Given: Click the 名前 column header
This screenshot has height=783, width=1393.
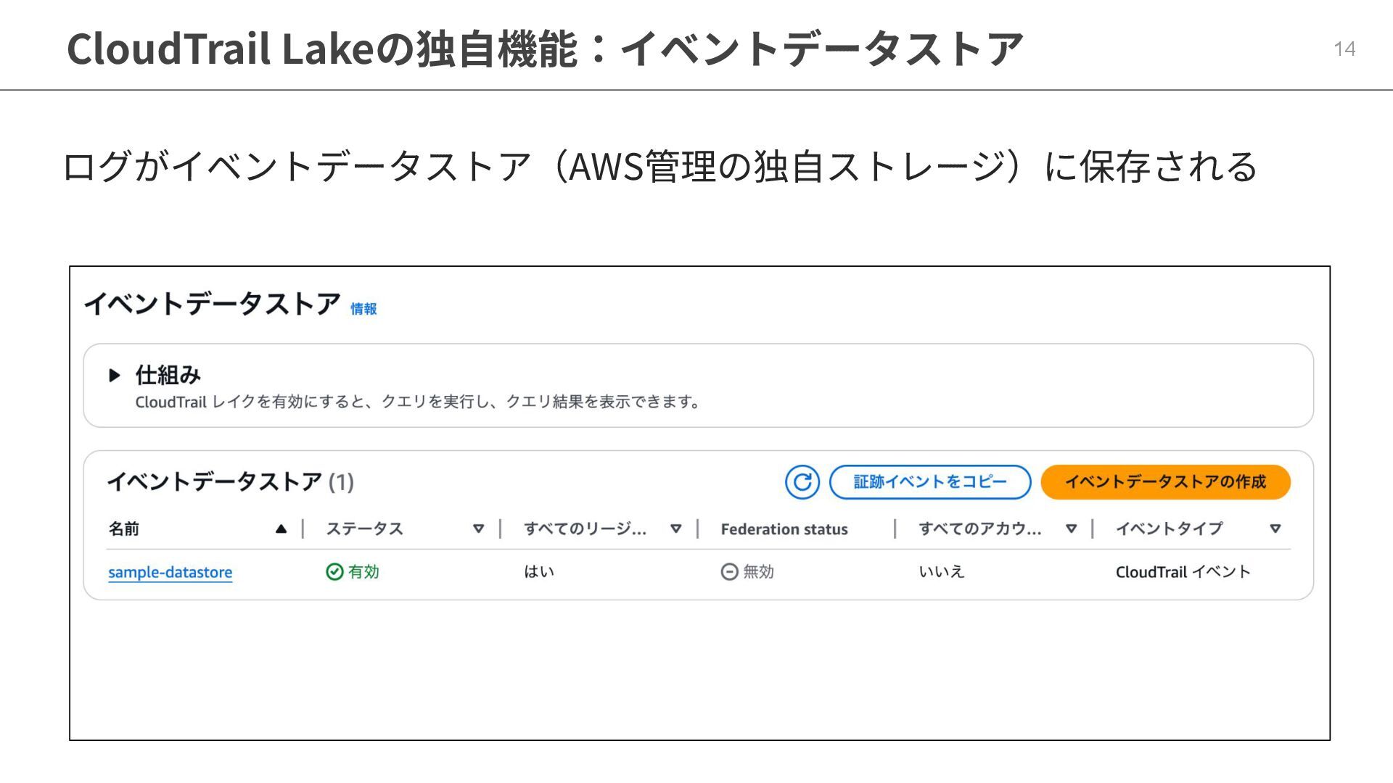Looking at the screenshot, I should tap(124, 529).
